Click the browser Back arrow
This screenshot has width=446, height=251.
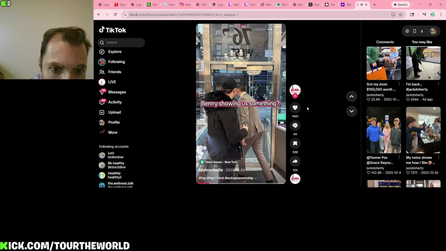click(x=99, y=15)
